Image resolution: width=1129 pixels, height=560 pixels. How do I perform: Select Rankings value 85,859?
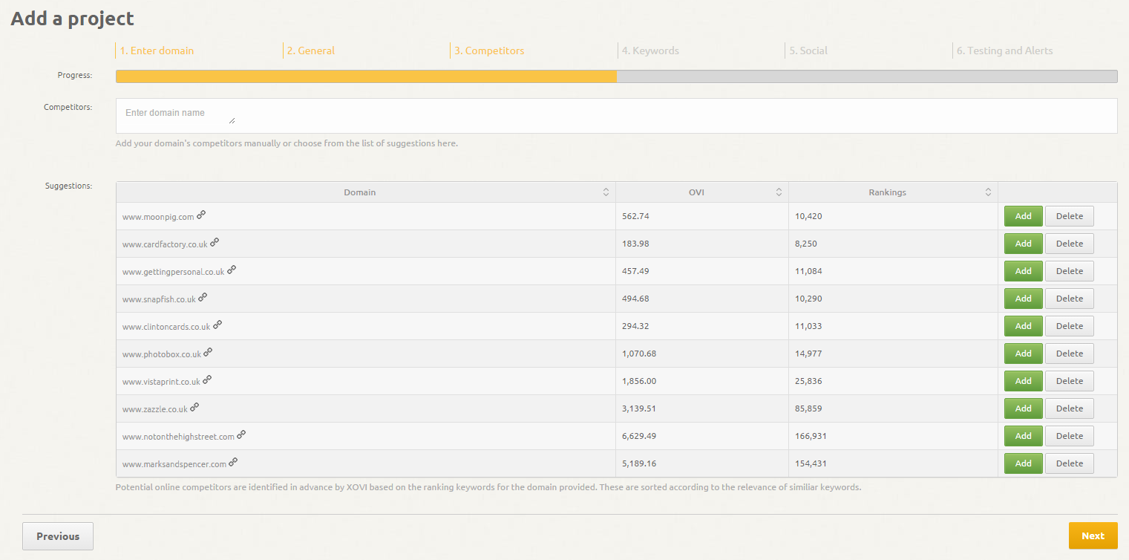[808, 408]
